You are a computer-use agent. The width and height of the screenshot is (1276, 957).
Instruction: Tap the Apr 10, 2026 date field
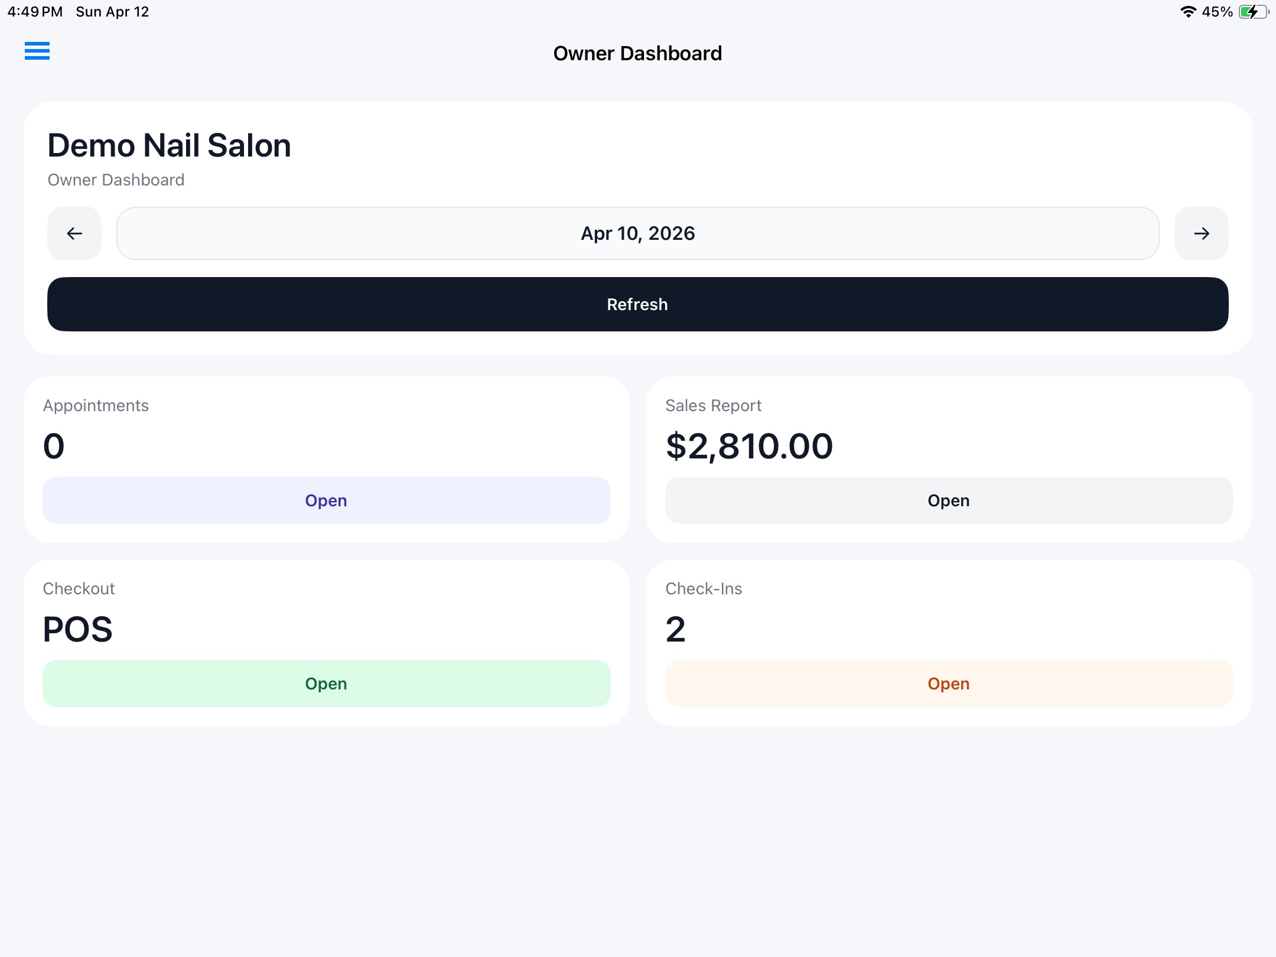coord(638,233)
